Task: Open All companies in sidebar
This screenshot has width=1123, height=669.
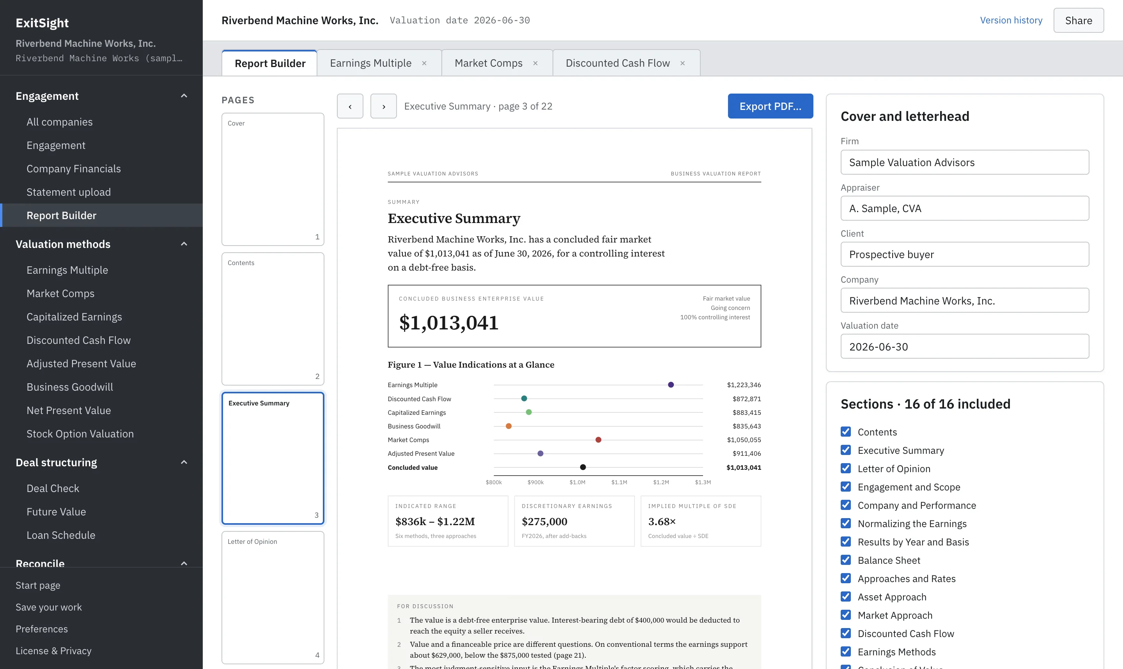Action: (101, 122)
